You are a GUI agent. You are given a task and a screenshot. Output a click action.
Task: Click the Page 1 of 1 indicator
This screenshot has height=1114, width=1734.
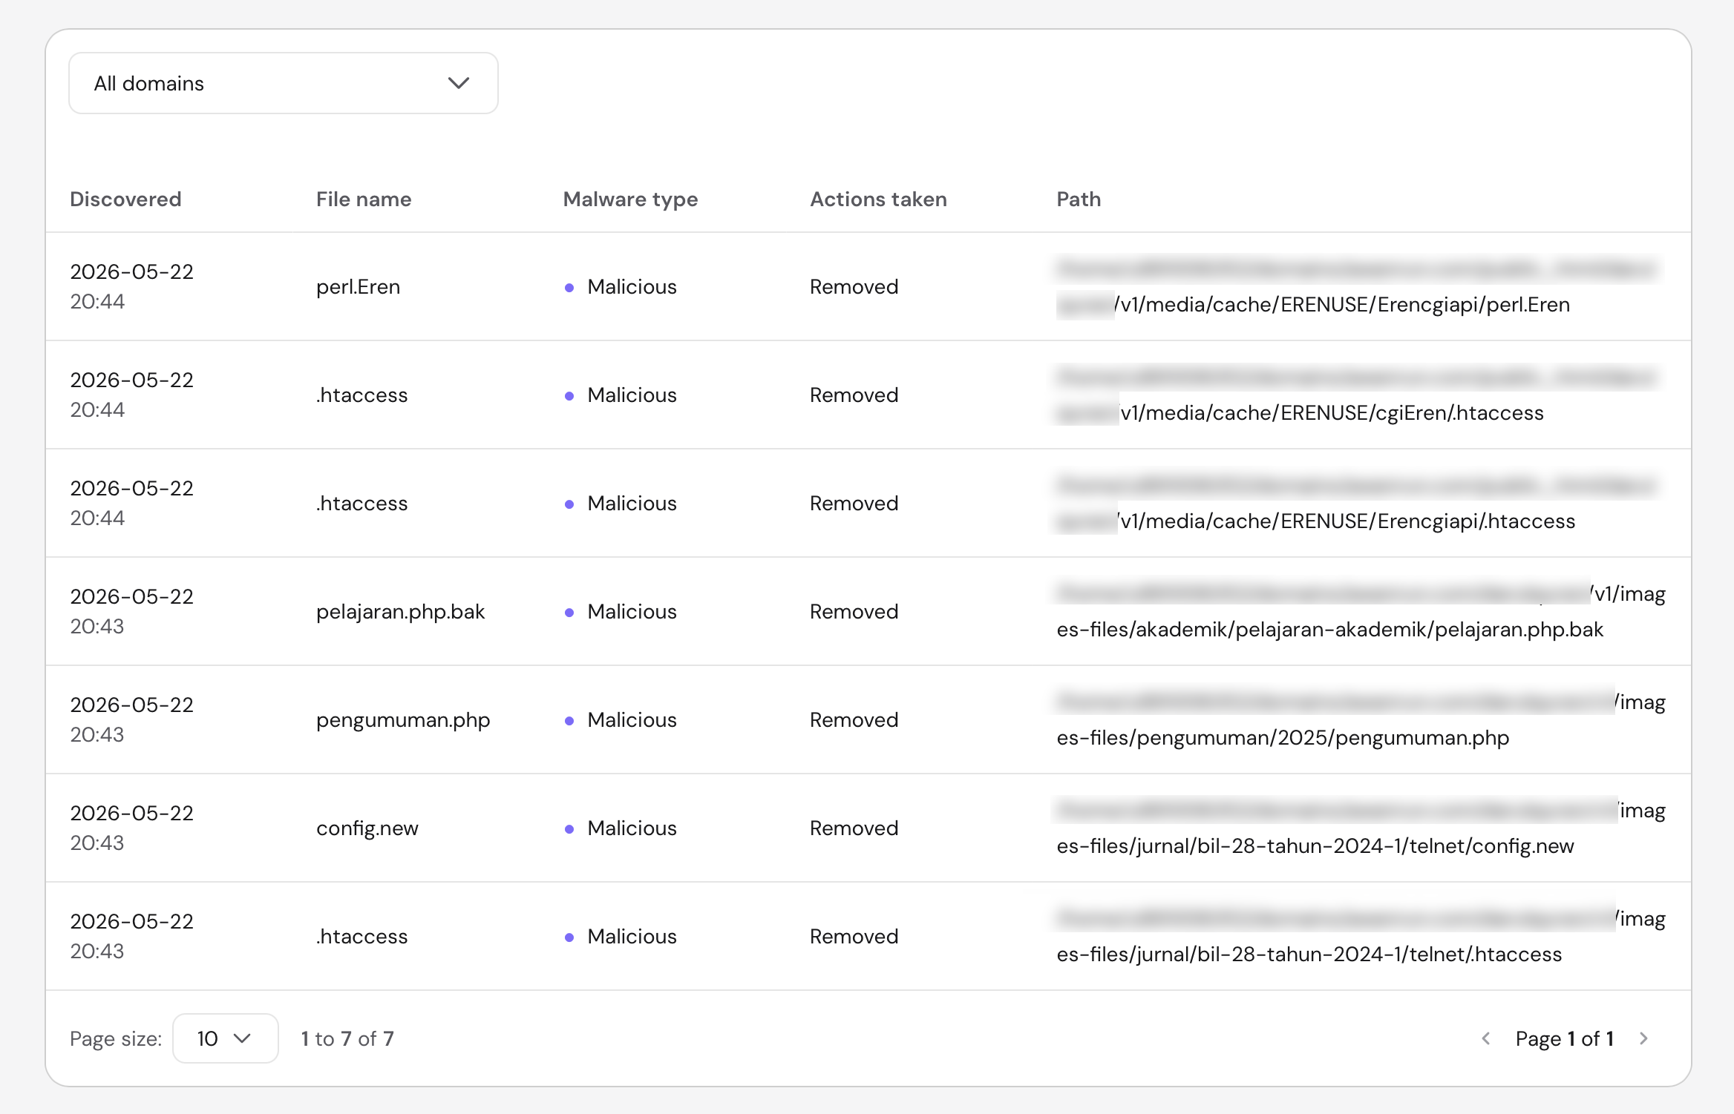tap(1565, 1038)
